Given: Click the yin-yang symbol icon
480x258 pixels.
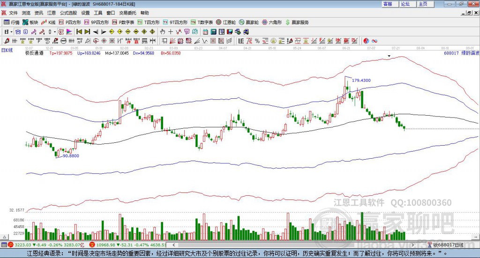Looking at the screenshot, I should 366,41.
